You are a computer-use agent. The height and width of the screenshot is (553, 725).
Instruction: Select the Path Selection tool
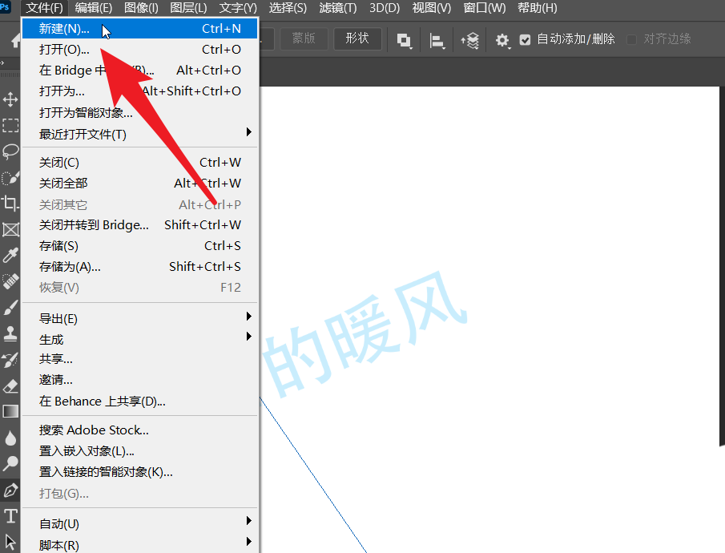10,542
